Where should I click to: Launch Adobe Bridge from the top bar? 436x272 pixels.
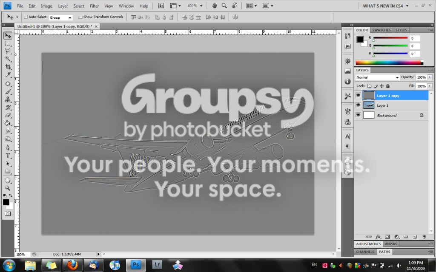161,6
